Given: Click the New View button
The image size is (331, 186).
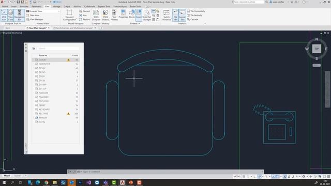Looking at the screenshot, I should click(x=33, y=15).
